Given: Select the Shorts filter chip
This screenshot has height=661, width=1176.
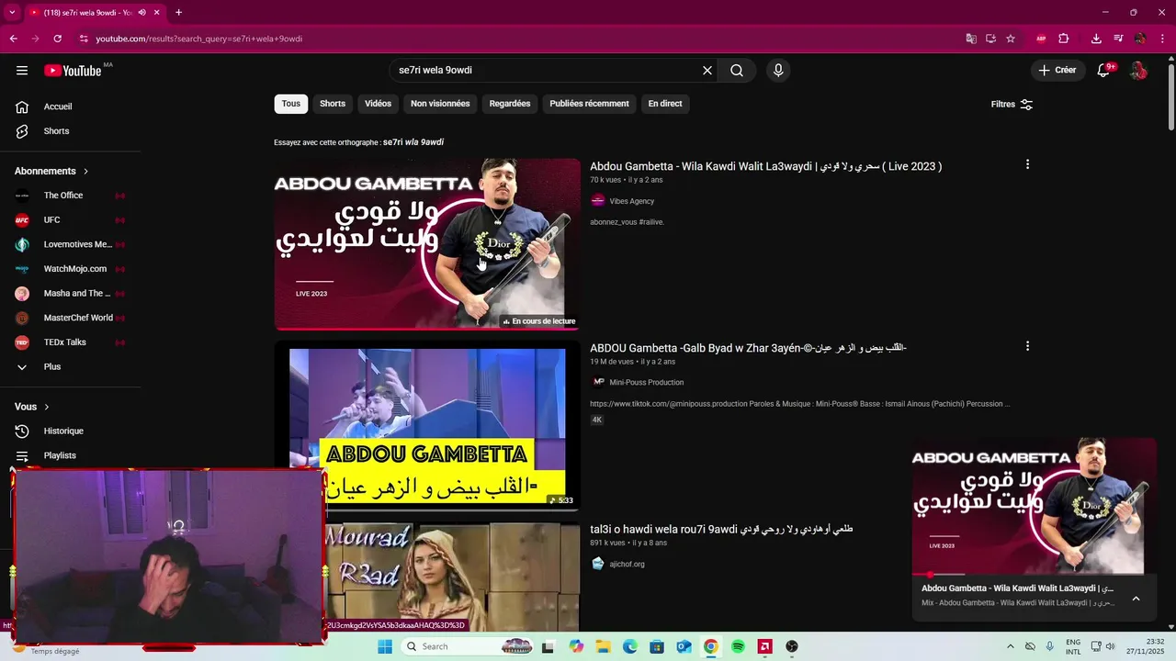Looking at the screenshot, I should point(333,104).
